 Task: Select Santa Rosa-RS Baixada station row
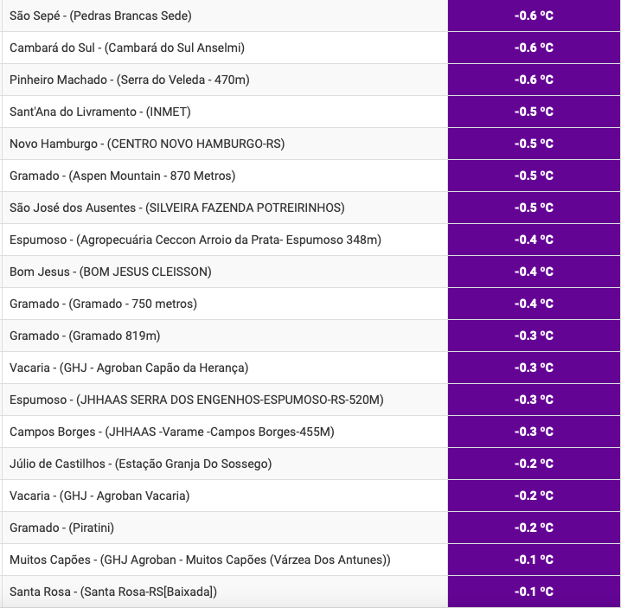[x=310, y=592]
